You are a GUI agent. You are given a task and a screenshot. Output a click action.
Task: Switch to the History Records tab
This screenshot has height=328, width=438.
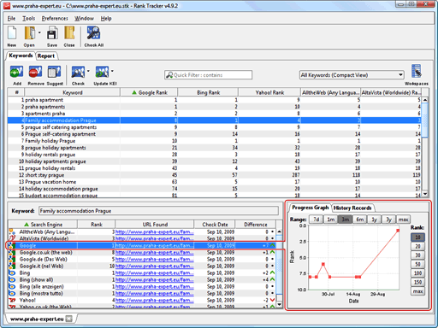point(352,208)
